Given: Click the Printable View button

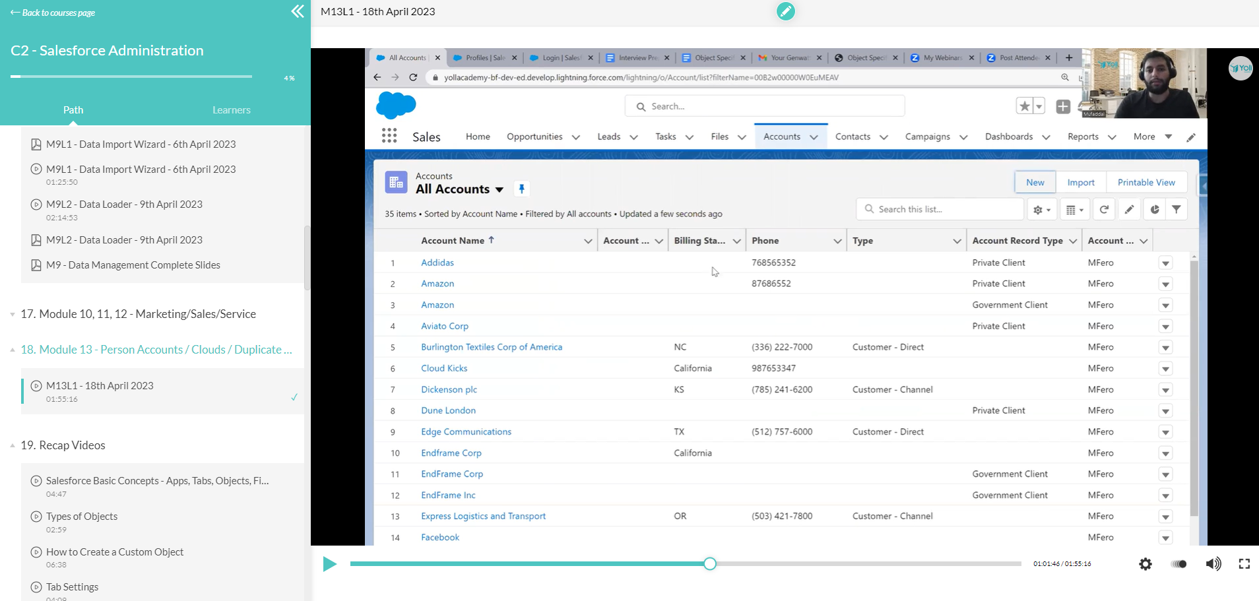Looking at the screenshot, I should click(1146, 183).
